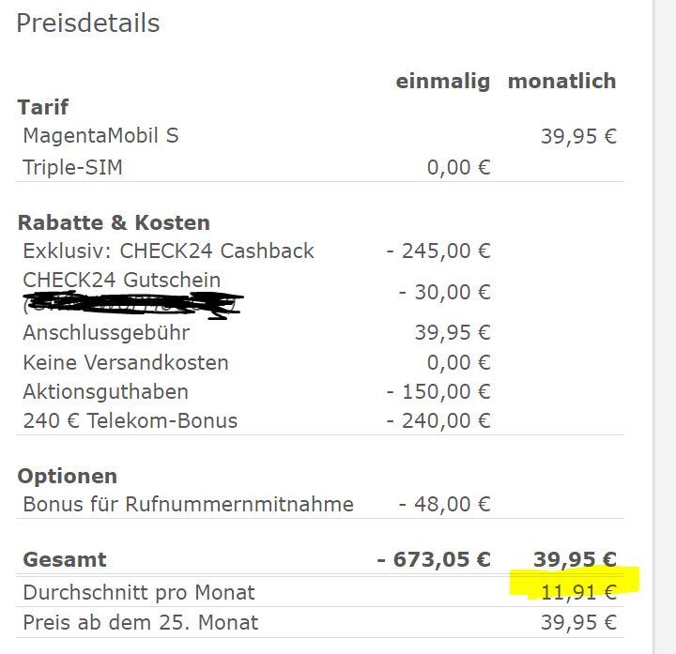Click the Triple-SIM row label
Viewport: 676px width, 654px height.
click(x=72, y=168)
